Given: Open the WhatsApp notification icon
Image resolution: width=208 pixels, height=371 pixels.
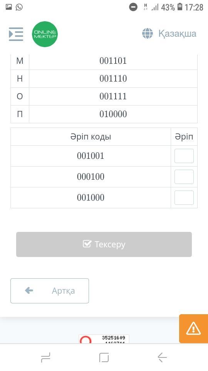Looking at the screenshot, I should pos(19,7).
